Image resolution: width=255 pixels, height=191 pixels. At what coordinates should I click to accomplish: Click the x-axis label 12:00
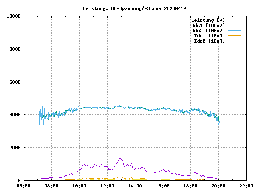[x=107, y=186]
